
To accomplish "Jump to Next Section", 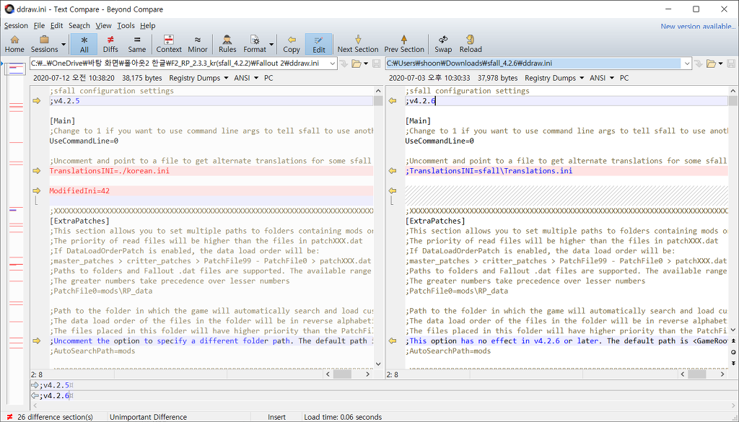I will pyautogui.click(x=357, y=43).
